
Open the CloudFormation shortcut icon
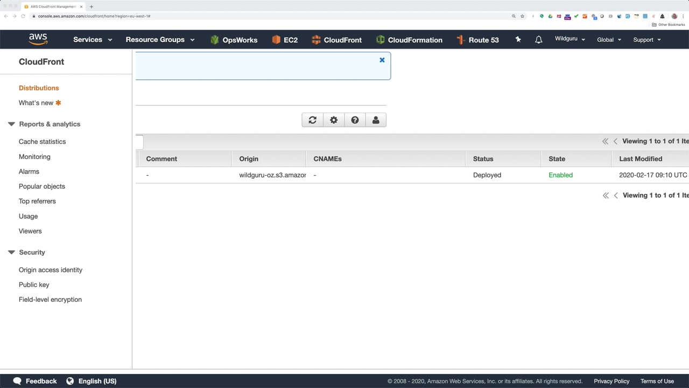pos(381,40)
